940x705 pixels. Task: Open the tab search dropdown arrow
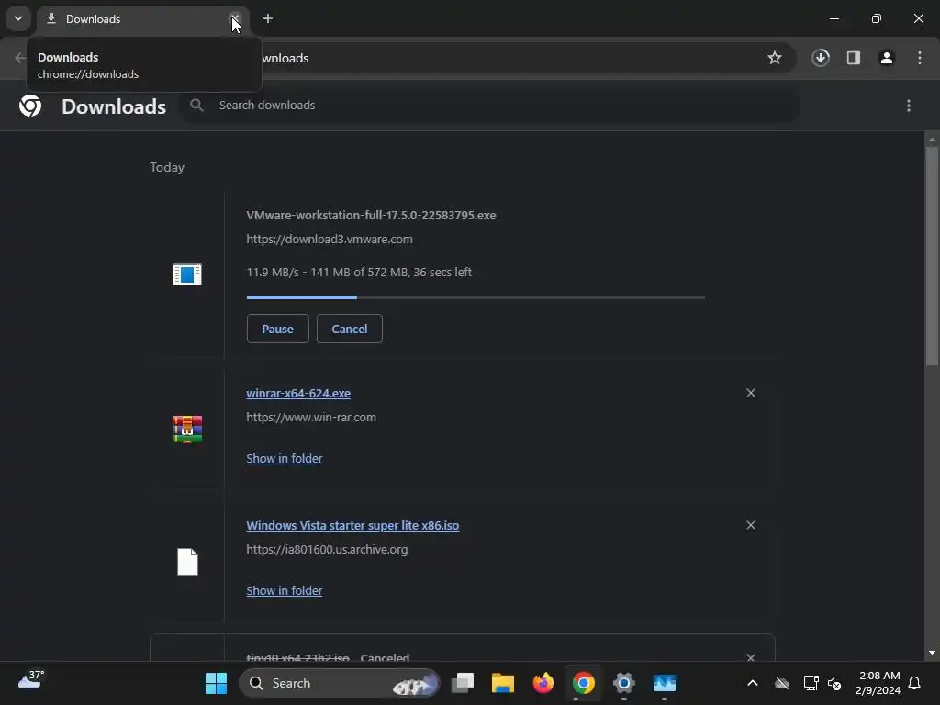point(18,18)
